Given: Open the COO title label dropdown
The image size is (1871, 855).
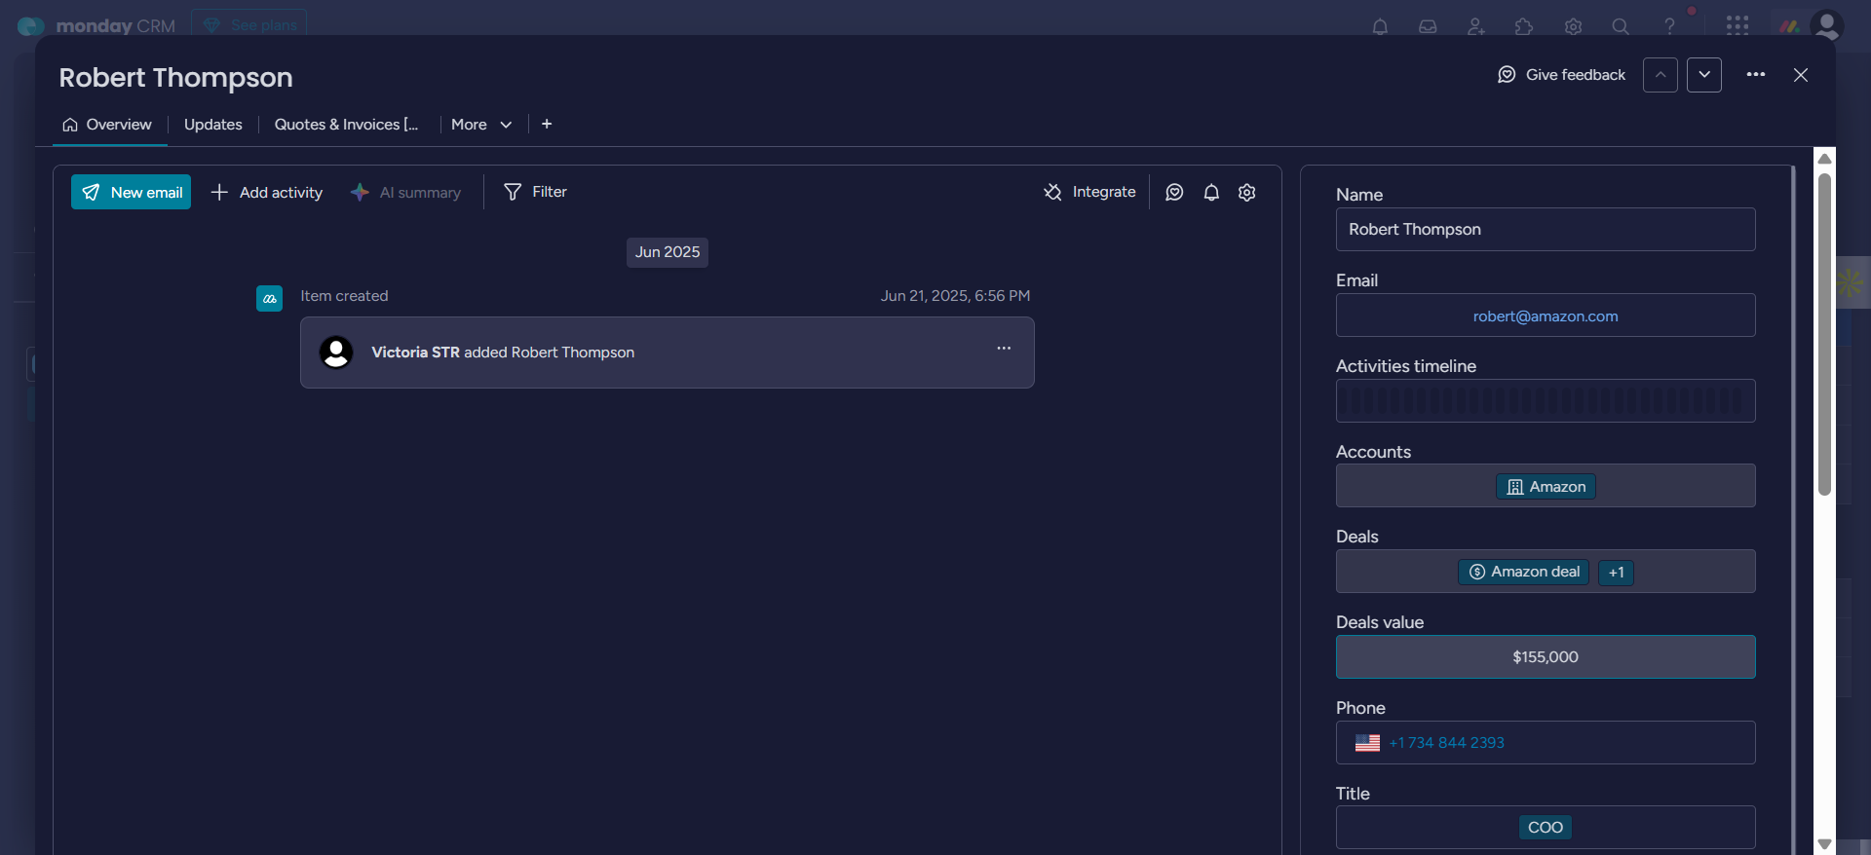Looking at the screenshot, I should 1546,828.
